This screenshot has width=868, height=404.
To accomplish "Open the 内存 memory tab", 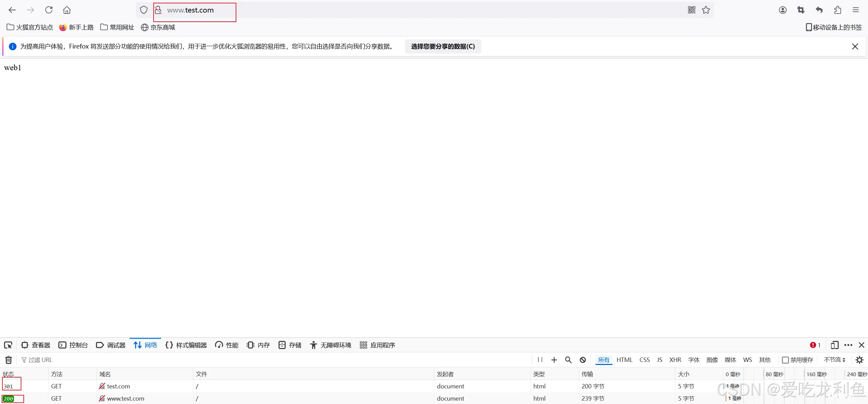I will coord(258,345).
